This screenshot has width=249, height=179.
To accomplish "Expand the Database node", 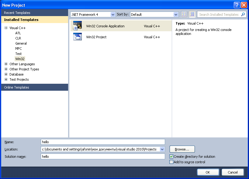I will (x=6, y=74).
